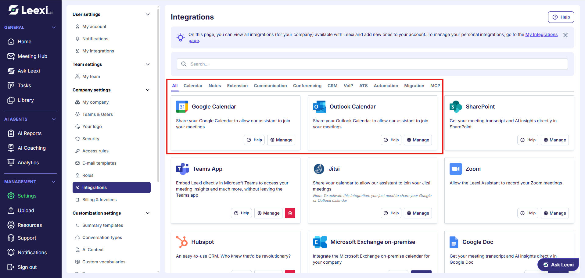Open Meeting Hub envelope icon
The image size is (585, 278).
(x=11, y=56)
